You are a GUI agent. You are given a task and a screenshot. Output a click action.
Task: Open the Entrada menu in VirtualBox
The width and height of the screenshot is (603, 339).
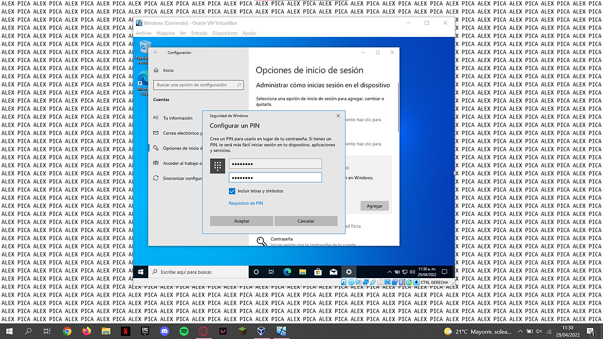(x=199, y=33)
